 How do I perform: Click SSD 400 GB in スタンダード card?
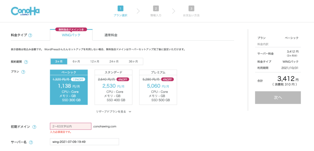pyautogui.click(x=116, y=100)
